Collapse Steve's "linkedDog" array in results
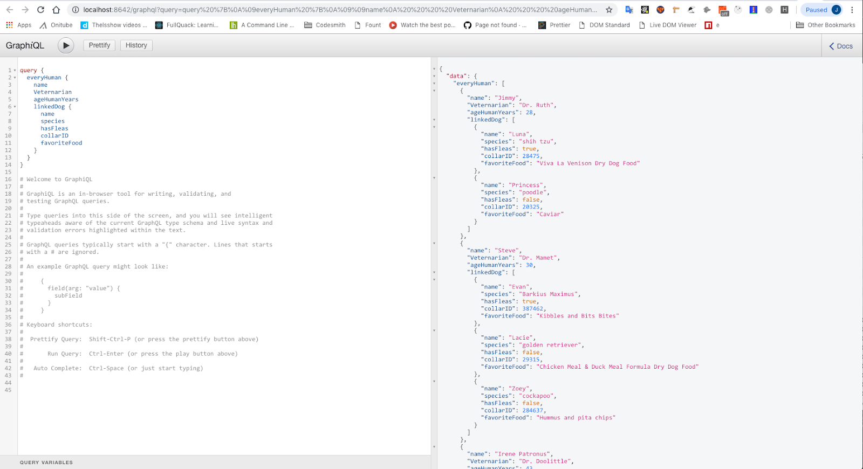The height and width of the screenshot is (469, 863). (434, 272)
